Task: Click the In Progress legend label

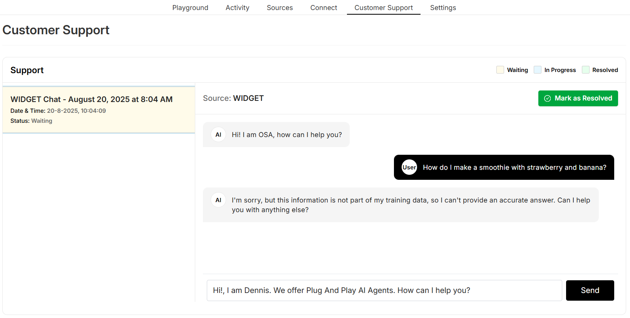Action: (x=560, y=70)
